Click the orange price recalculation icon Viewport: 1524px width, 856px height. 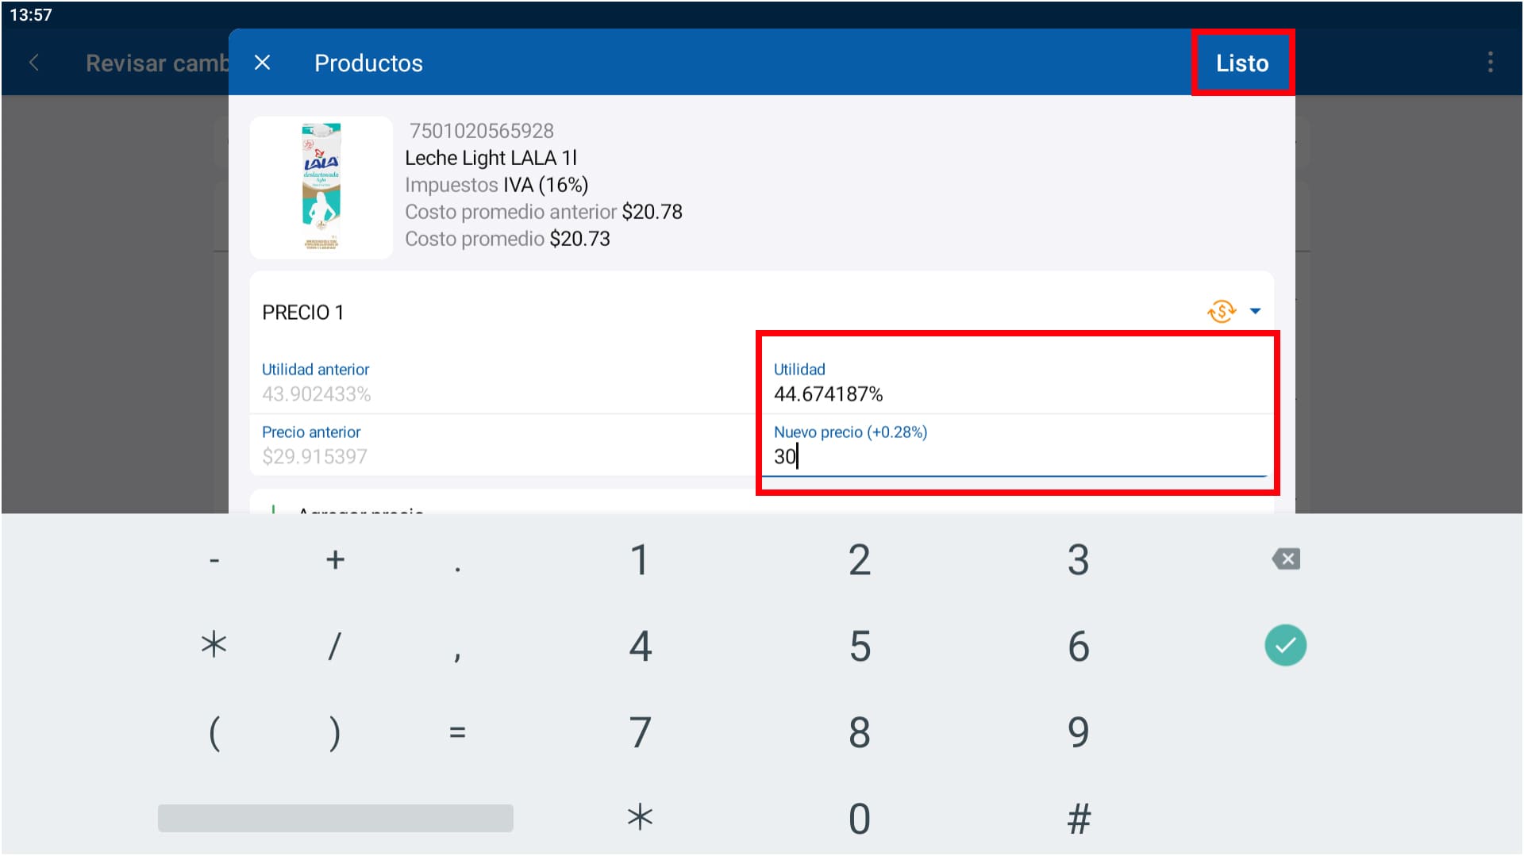point(1221,311)
